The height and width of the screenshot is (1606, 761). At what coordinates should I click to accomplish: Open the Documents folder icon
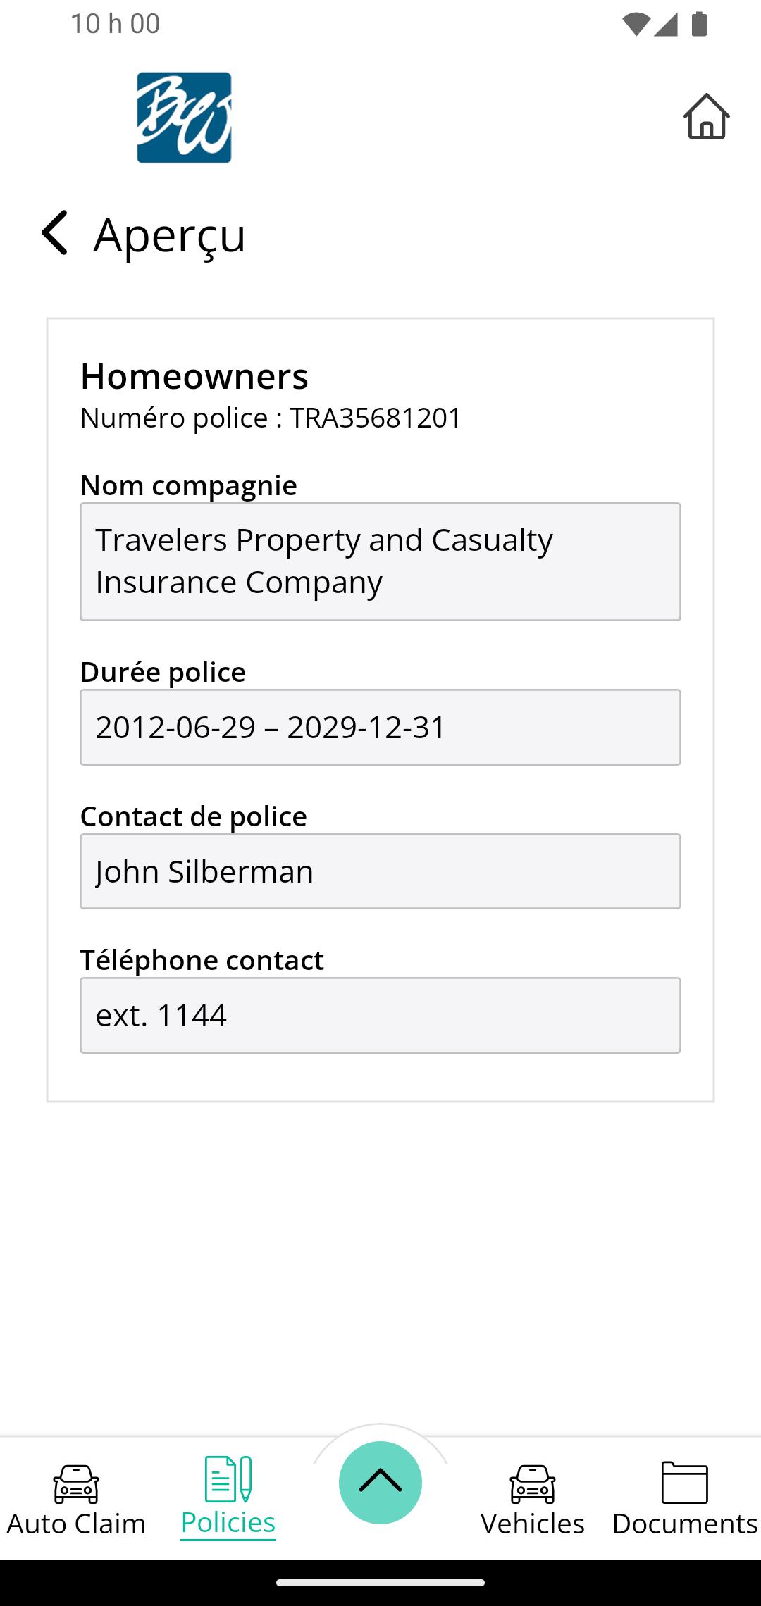pyautogui.click(x=685, y=1483)
